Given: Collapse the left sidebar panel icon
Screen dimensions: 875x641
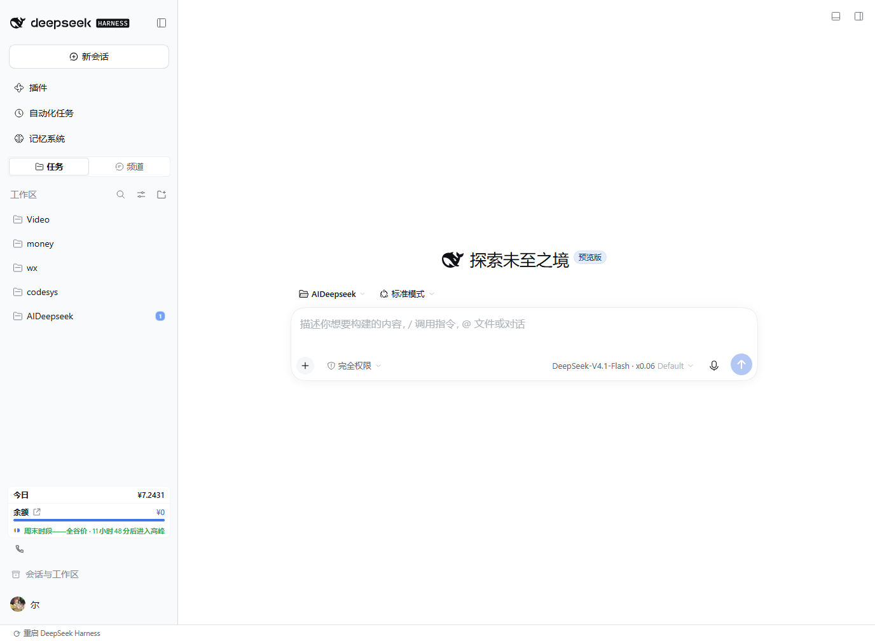Looking at the screenshot, I should [x=162, y=23].
